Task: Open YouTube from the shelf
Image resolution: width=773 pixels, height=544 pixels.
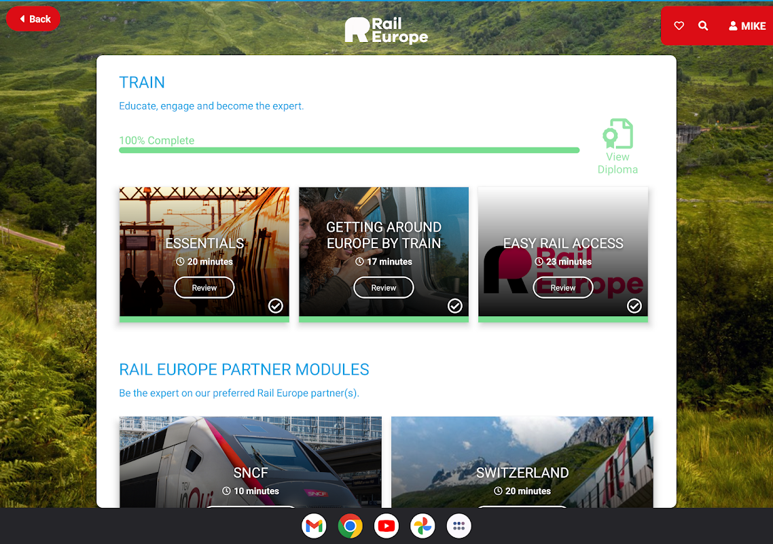Action: pyautogui.click(x=386, y=526)
